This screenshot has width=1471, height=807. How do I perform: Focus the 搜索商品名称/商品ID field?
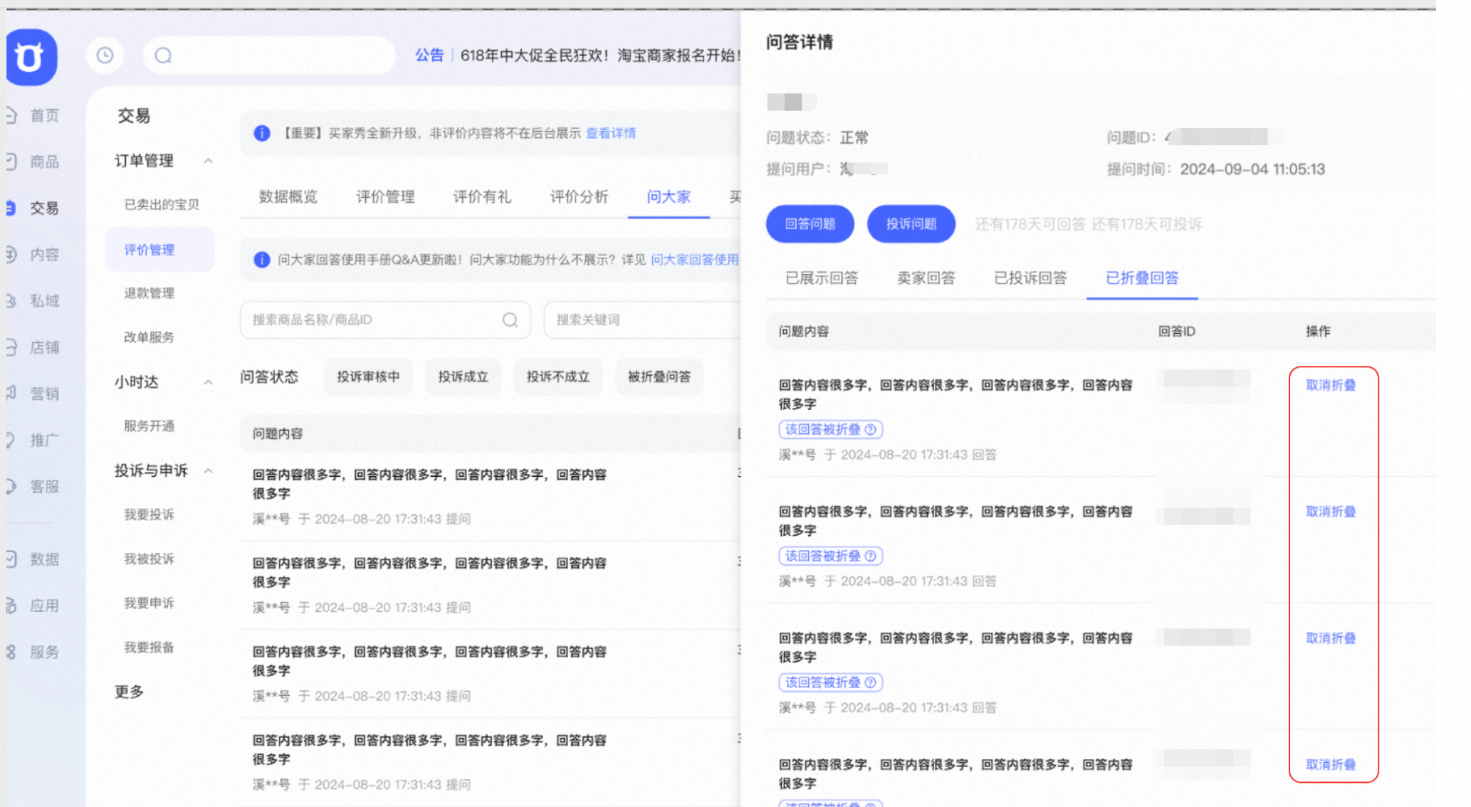(385, 320)
